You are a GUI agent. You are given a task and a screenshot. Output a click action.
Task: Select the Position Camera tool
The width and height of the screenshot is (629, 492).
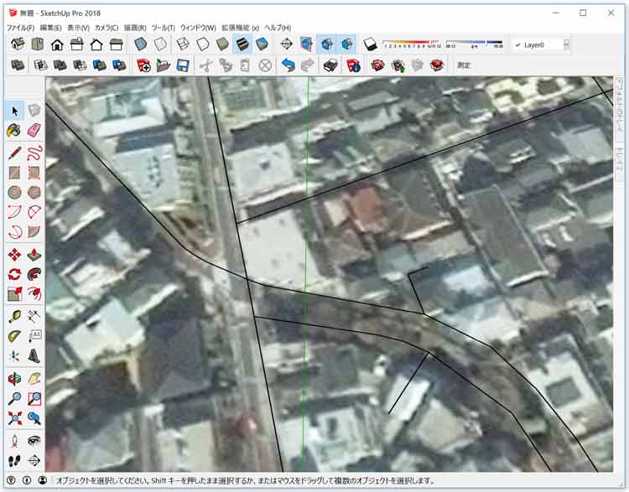(x=15, y=441)
